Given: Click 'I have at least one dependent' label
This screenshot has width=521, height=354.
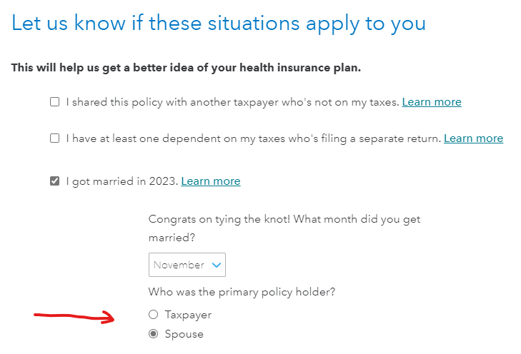Looking at the screenshot, I should (x=253, y=138).
